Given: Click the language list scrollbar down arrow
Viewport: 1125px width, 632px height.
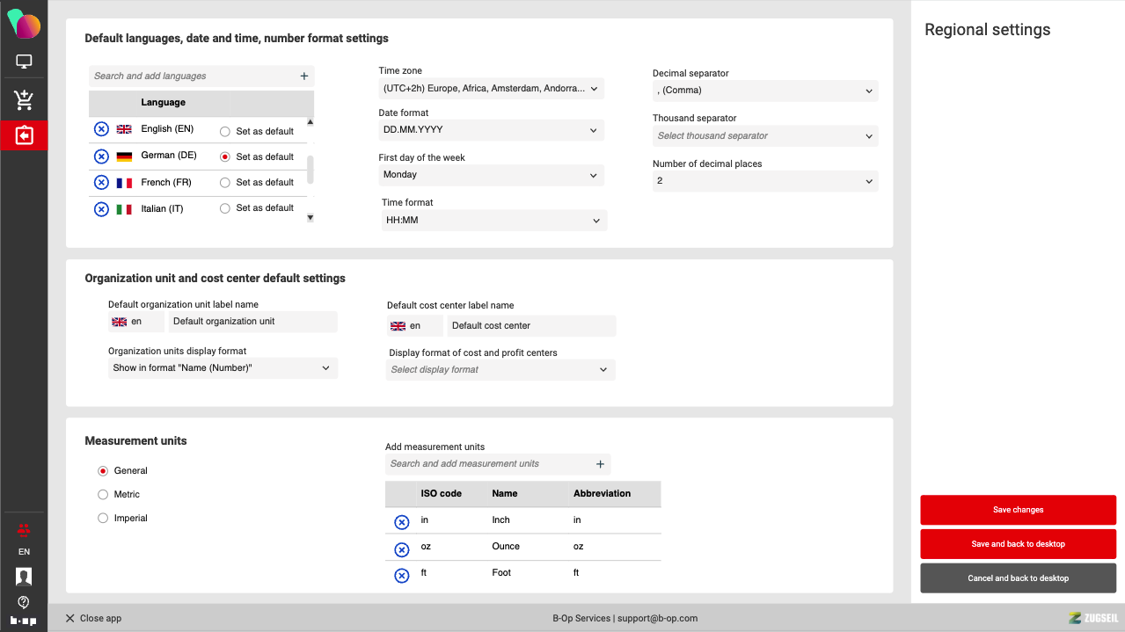Looking at the screenshot, I should (x=310, y=218).
